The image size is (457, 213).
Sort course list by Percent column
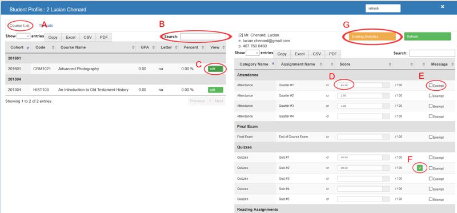pyautogui.click(x=194, y=47)
